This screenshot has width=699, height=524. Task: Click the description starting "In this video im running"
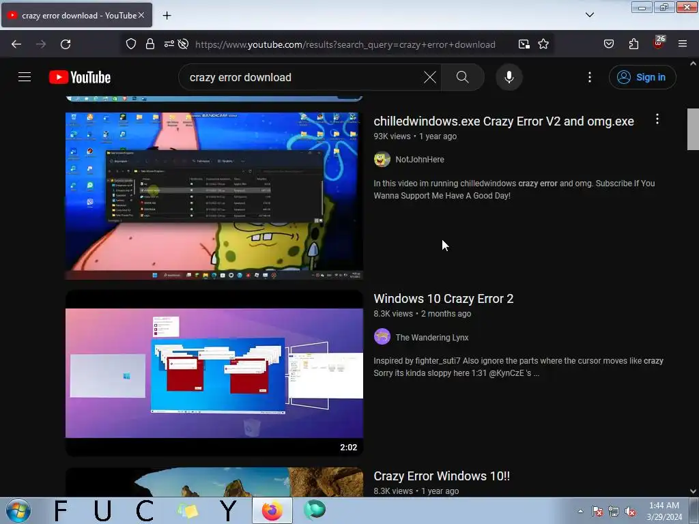(514, 190)
